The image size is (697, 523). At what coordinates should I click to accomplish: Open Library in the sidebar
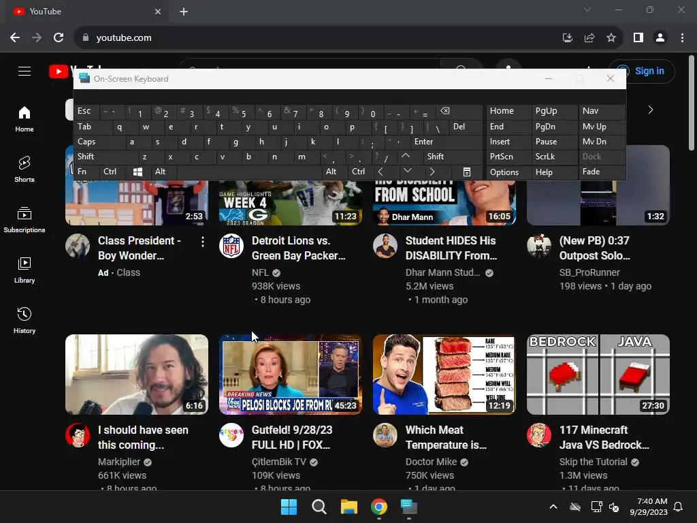click(25, 270)
